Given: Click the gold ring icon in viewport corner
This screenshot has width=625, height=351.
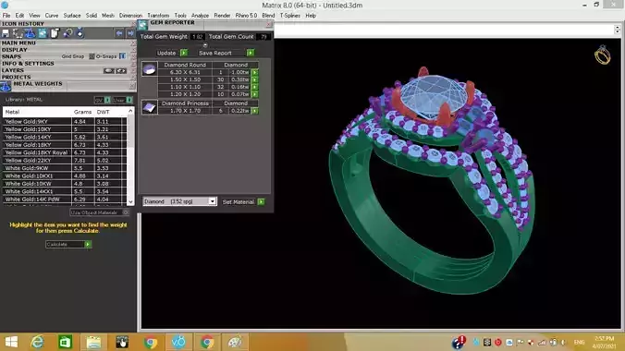Looking at the screenshot, I should (602, 54).
